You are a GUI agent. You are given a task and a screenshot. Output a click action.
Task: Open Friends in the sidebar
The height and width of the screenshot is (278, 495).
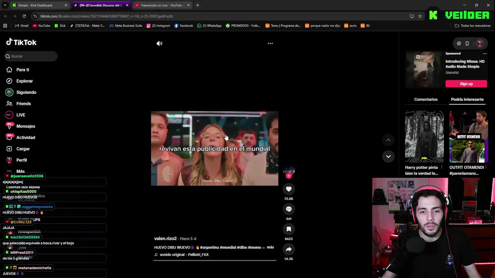pos(24,103)
